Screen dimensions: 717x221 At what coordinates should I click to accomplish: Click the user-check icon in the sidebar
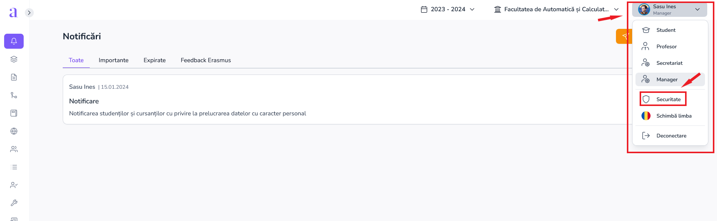pyautogui.click(x=14, y=185)
